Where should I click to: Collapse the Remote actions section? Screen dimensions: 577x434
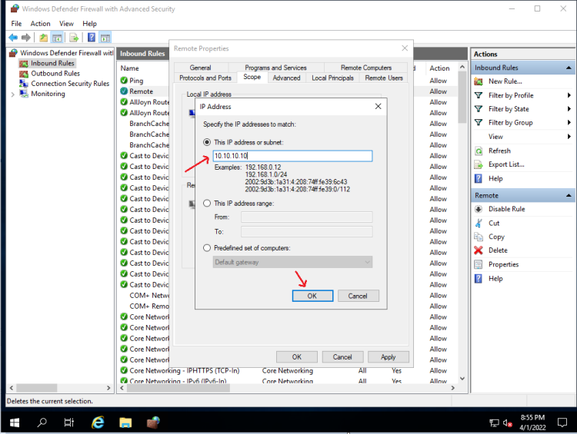coord(569,196)
